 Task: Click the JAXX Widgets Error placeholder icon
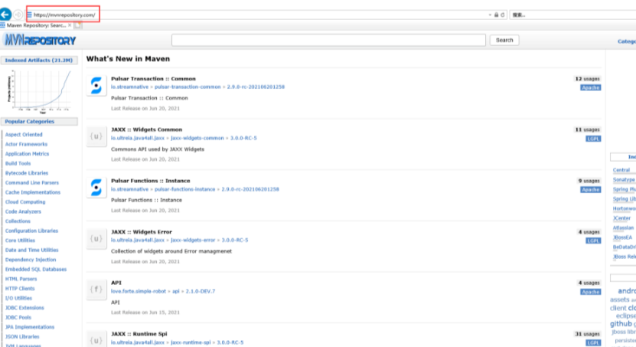[x=96, y=239]
